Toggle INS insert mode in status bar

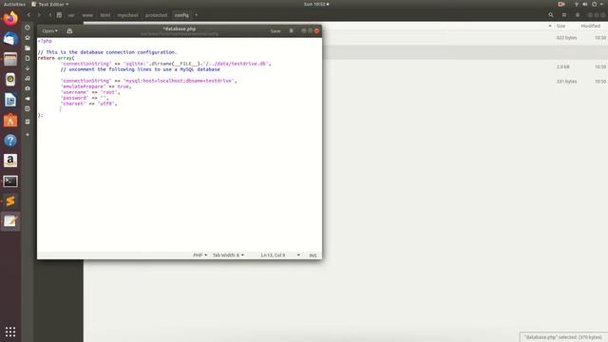(313, 256)
